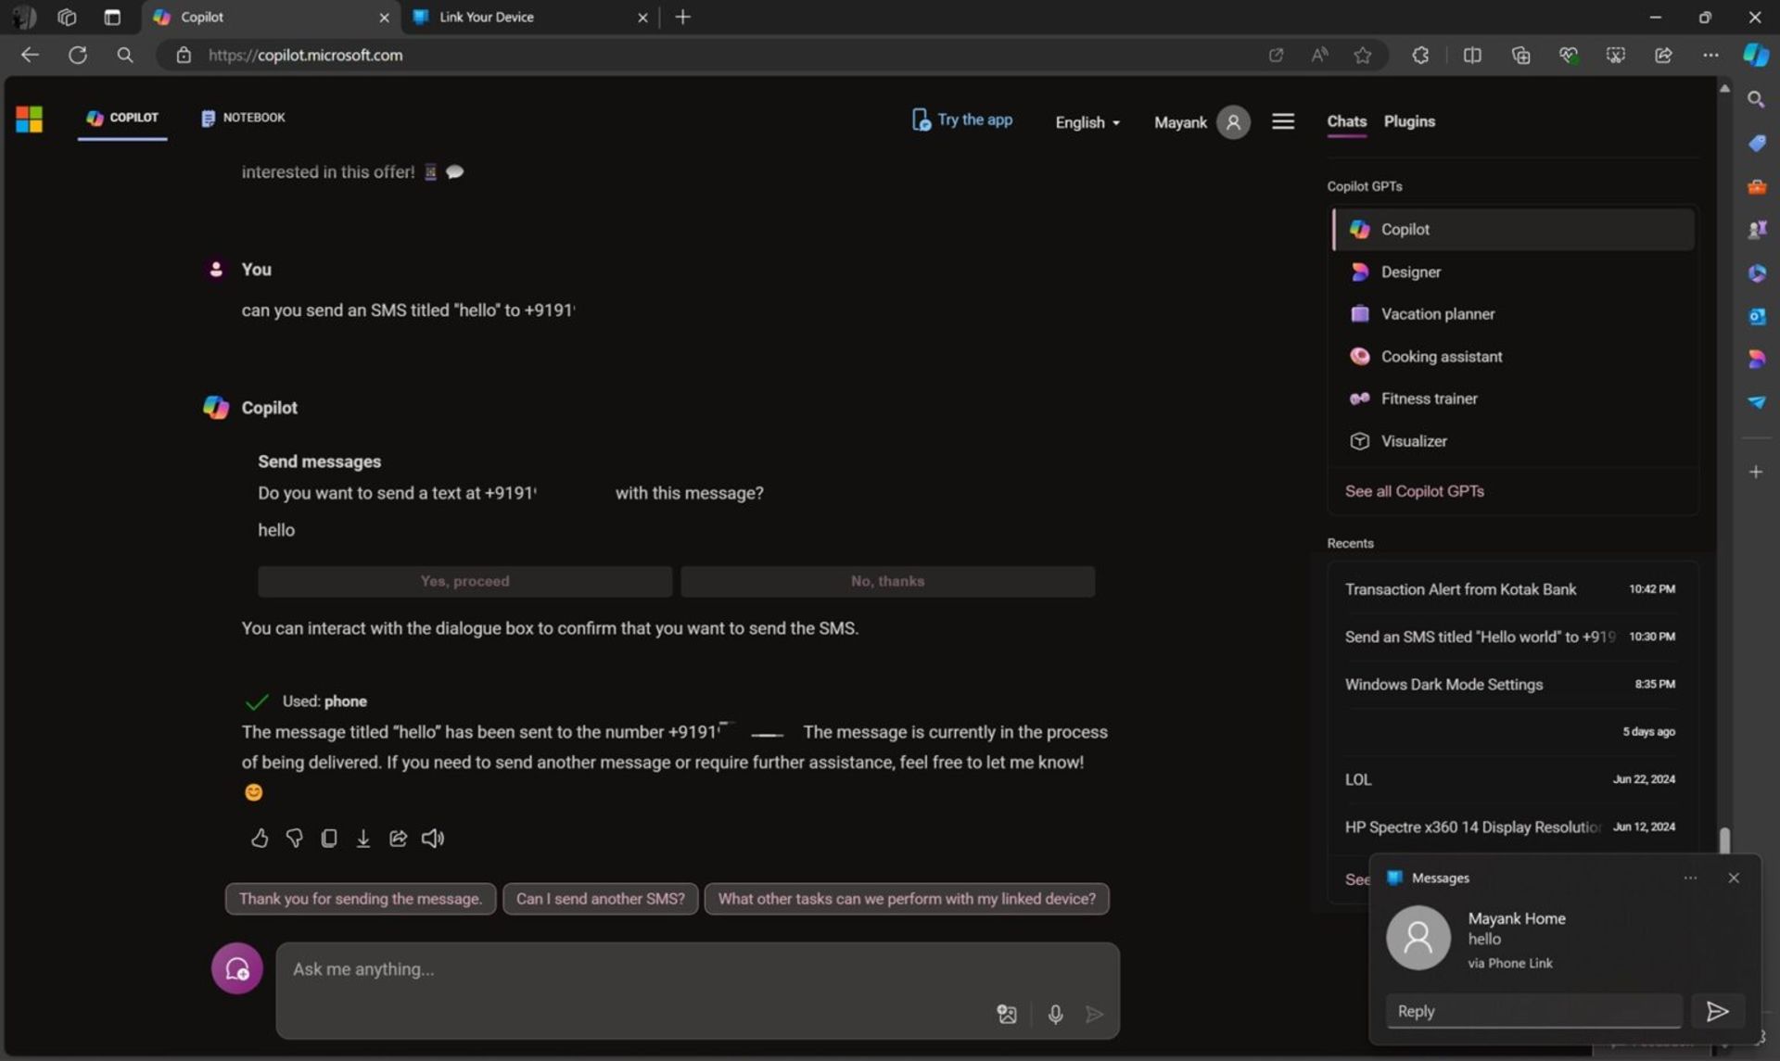Click the Ask me anything input field
Screen dimensions: 1780x1061
click(x=694, y=967)
